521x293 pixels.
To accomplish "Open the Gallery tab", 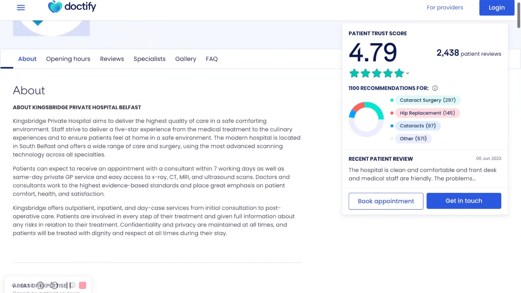I will (x=186, y=59).
